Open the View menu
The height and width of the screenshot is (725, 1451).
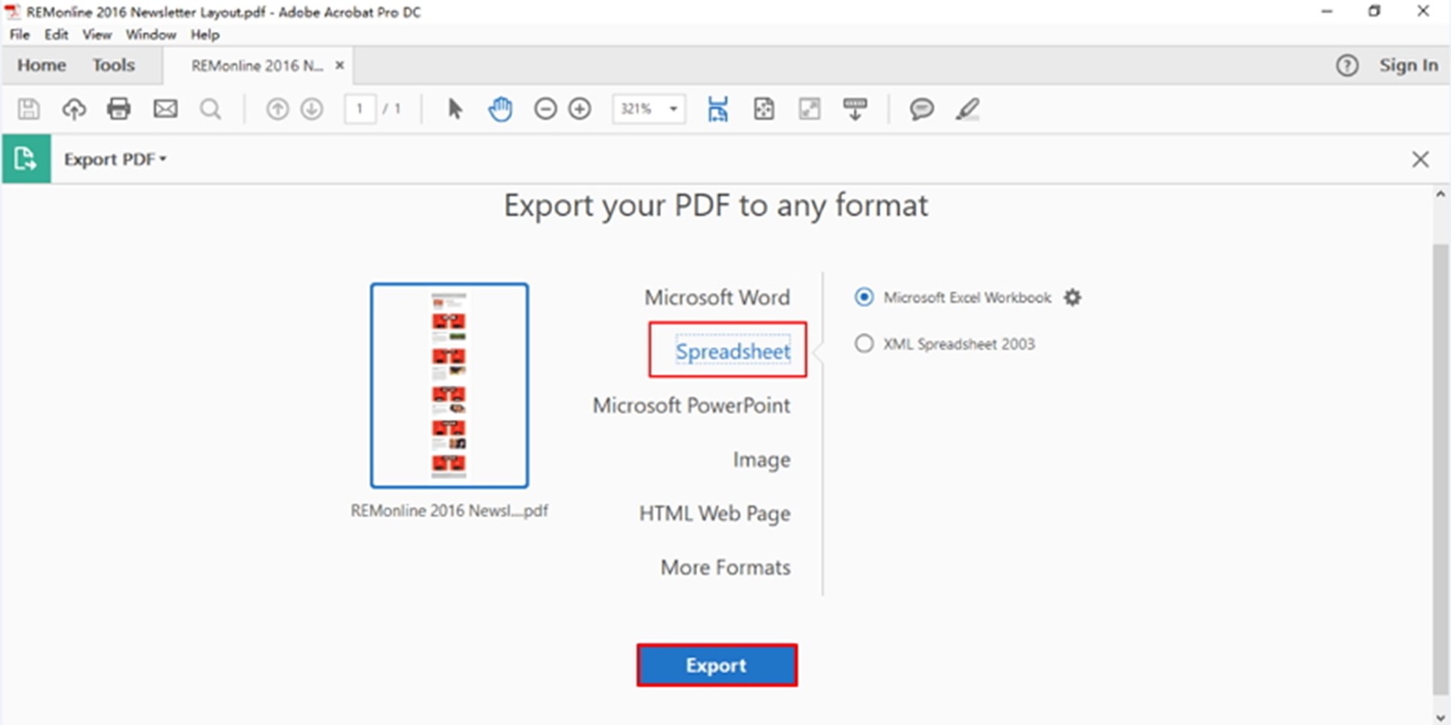point(97,35)
